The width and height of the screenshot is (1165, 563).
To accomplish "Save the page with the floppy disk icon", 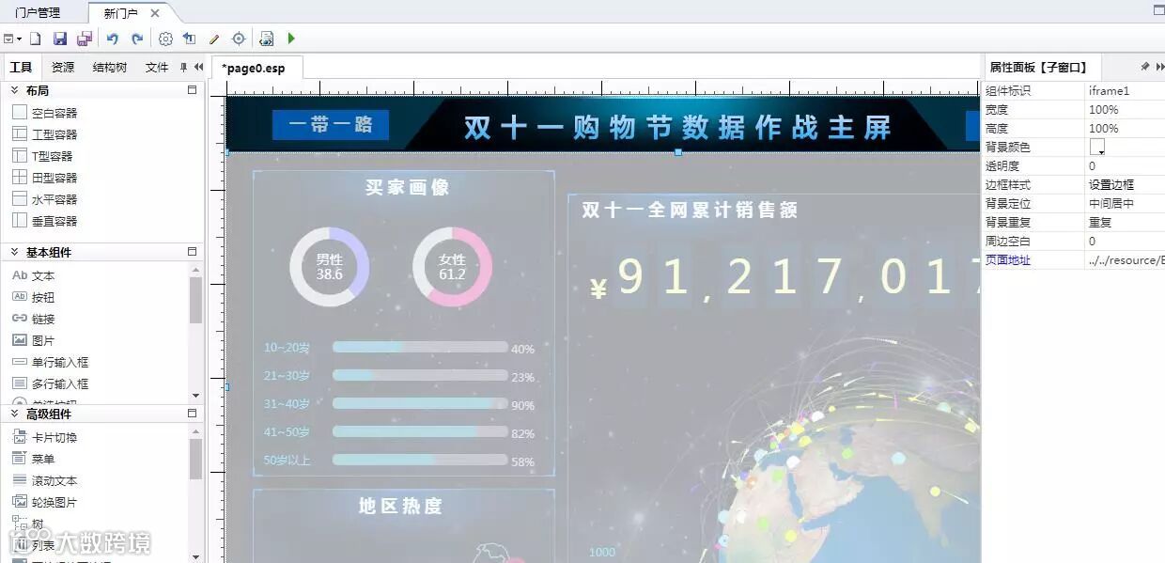I will 60,39.
